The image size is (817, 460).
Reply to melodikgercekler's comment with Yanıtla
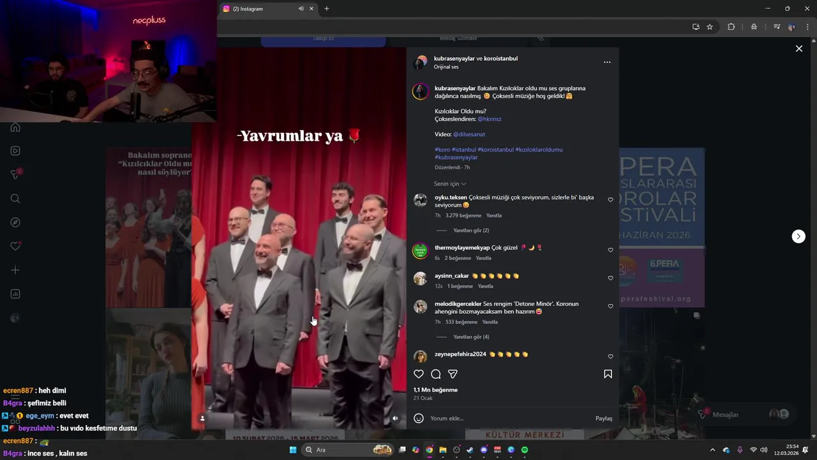coord(490,322)
